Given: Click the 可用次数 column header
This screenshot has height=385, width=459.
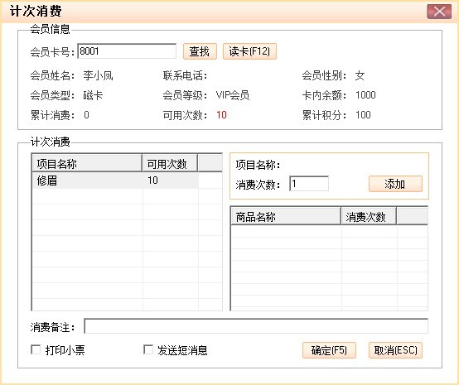Looking at the screenshot, I should [x=170, y=163].
